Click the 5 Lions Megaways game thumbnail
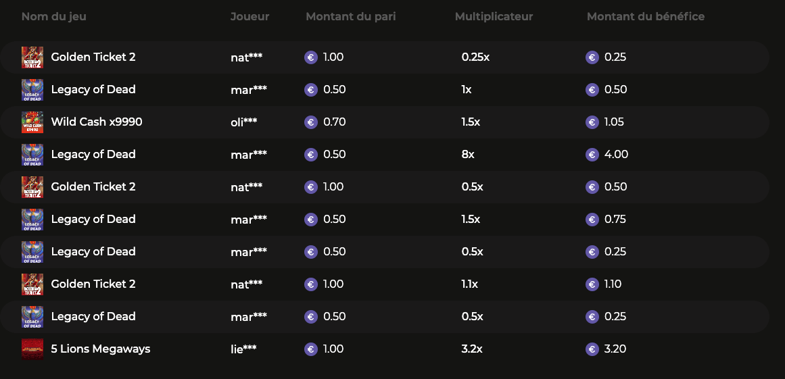Viewport: 785px width, 379px height. [x=32, y=349]
